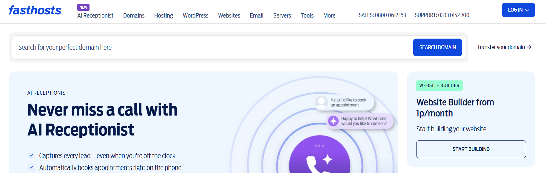Expand the More menu
Viewport: 546px width, 173px height.
pyautogui.click(x=329, y=15)
